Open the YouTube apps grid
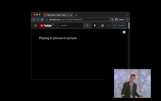161x101 pixels. click(102, 26)
